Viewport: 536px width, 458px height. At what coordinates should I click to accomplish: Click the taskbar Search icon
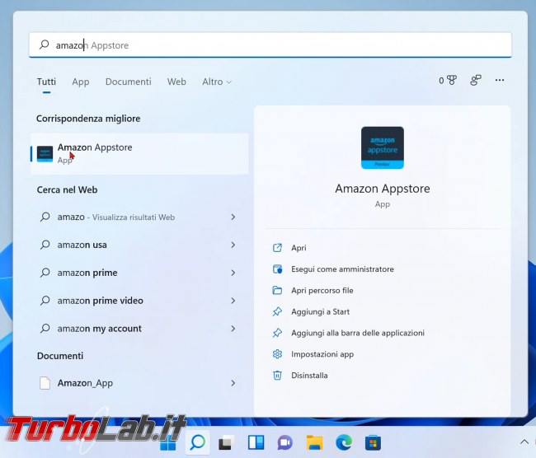198,442
